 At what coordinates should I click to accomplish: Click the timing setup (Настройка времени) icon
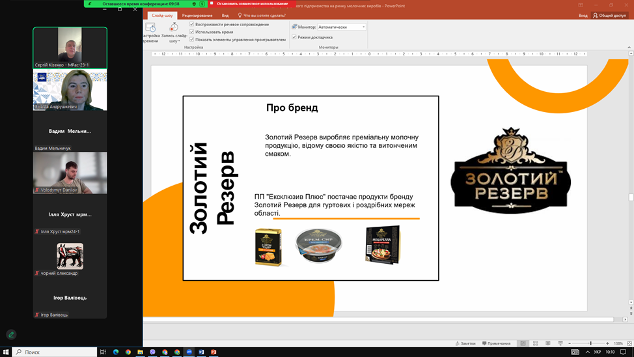point(150,28)
